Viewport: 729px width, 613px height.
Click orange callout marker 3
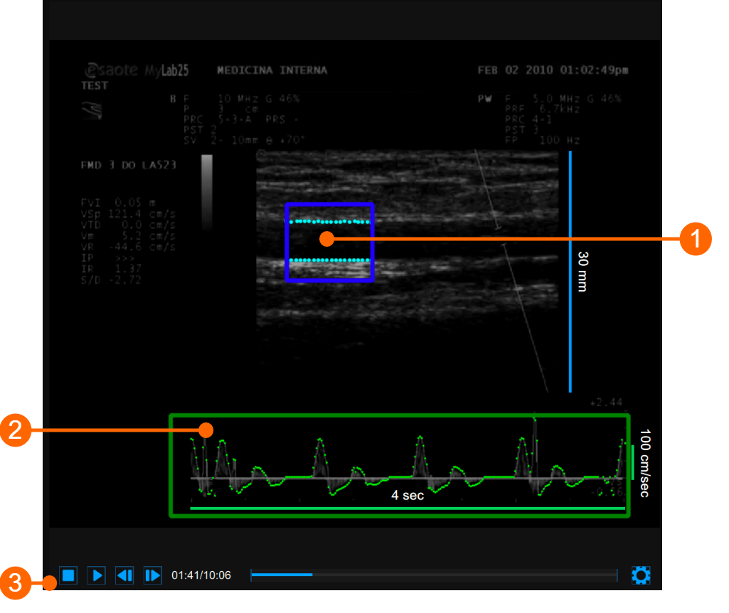(17, 581)
